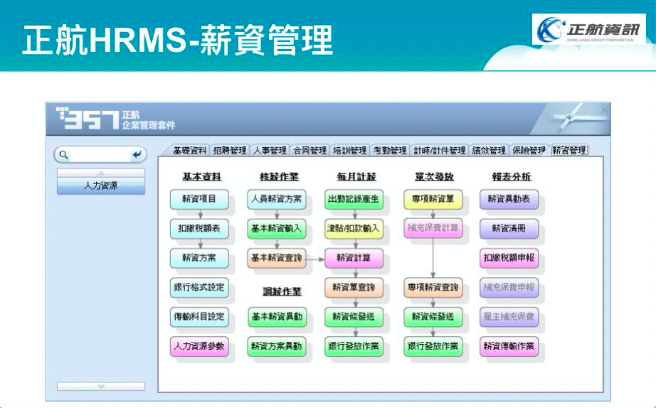Screen dimensions: 656x408
Task: Open 人力資源參數
Action: (199, 347)
